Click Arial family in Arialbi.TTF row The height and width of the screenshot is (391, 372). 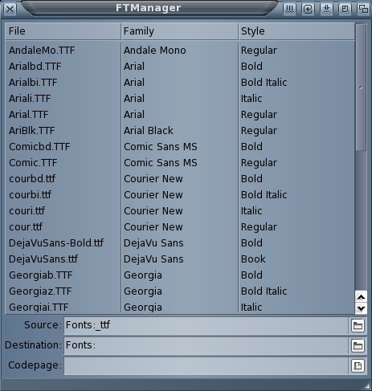point(134,83)
